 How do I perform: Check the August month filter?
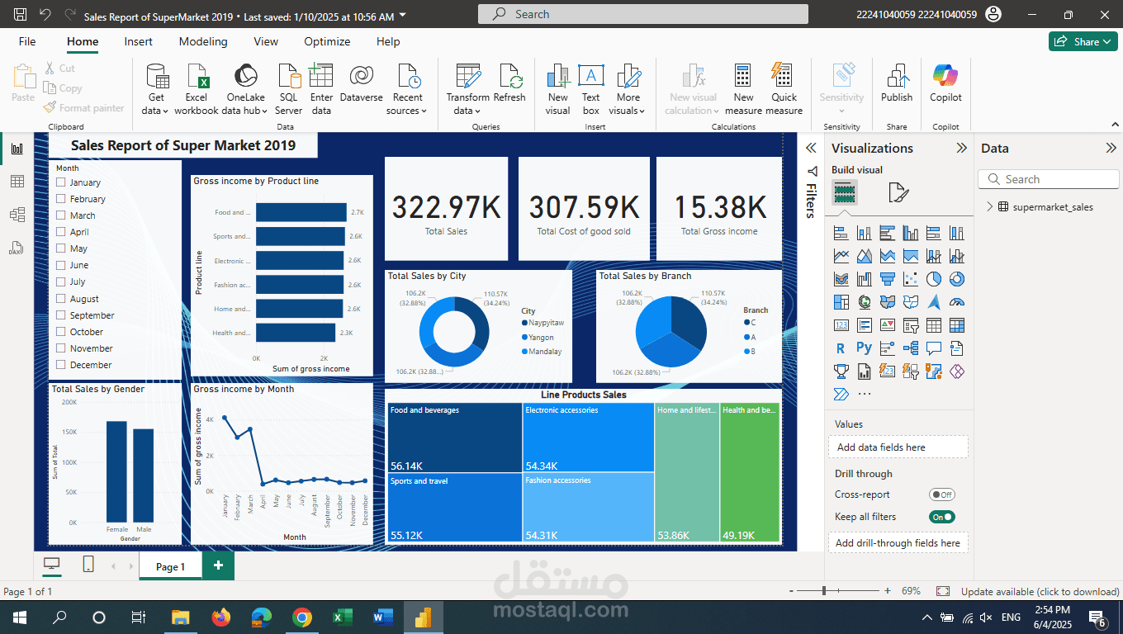click(61, 299)
